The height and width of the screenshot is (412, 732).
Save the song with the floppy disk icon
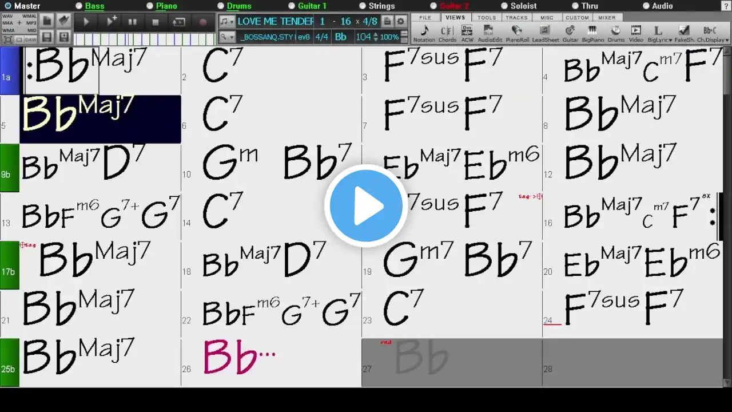[x=47, y=37]
